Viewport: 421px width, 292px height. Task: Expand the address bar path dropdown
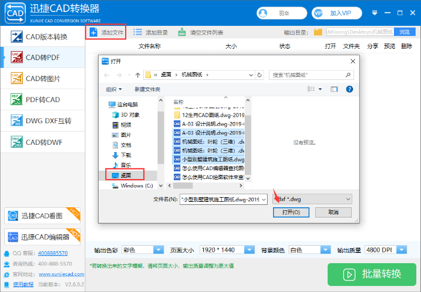251,75
